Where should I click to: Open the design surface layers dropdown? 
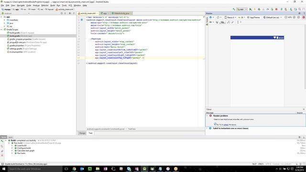tap(211, 17)
